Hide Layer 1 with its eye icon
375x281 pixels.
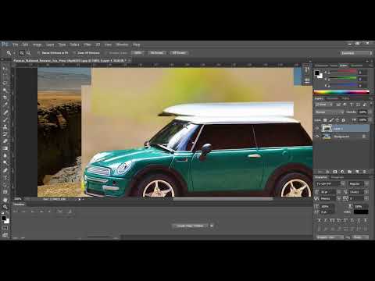click(x=317, y=128)
